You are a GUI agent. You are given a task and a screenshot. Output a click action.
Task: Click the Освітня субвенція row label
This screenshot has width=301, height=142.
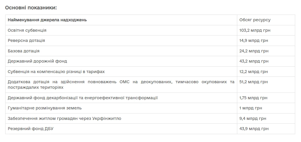tap(27, 30)
